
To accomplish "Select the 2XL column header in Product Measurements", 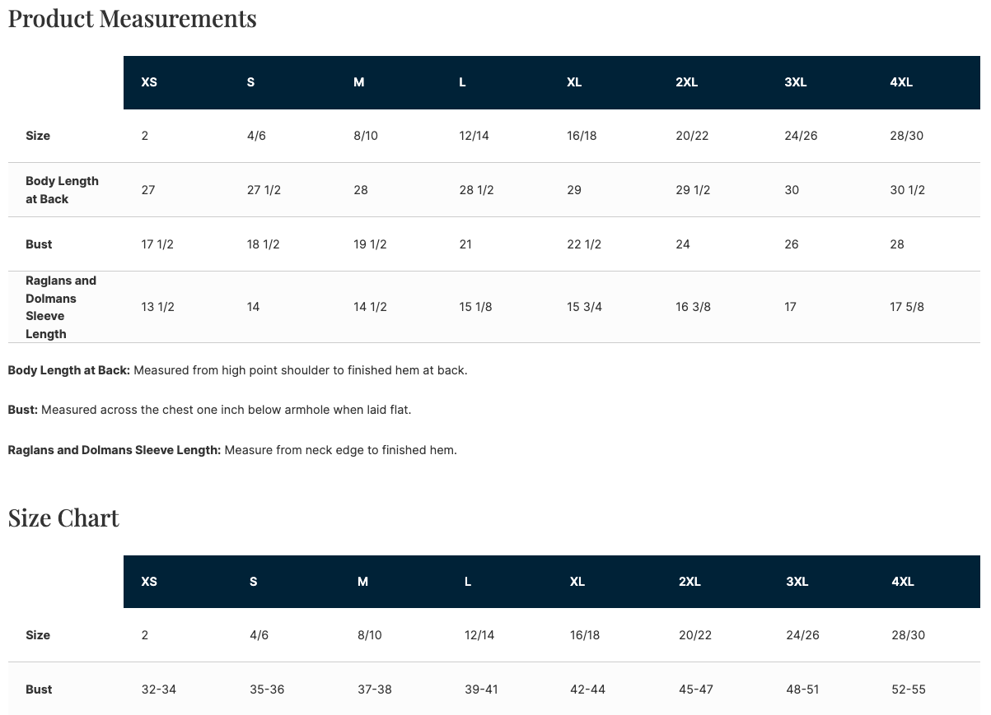I will tap(686, 82).
